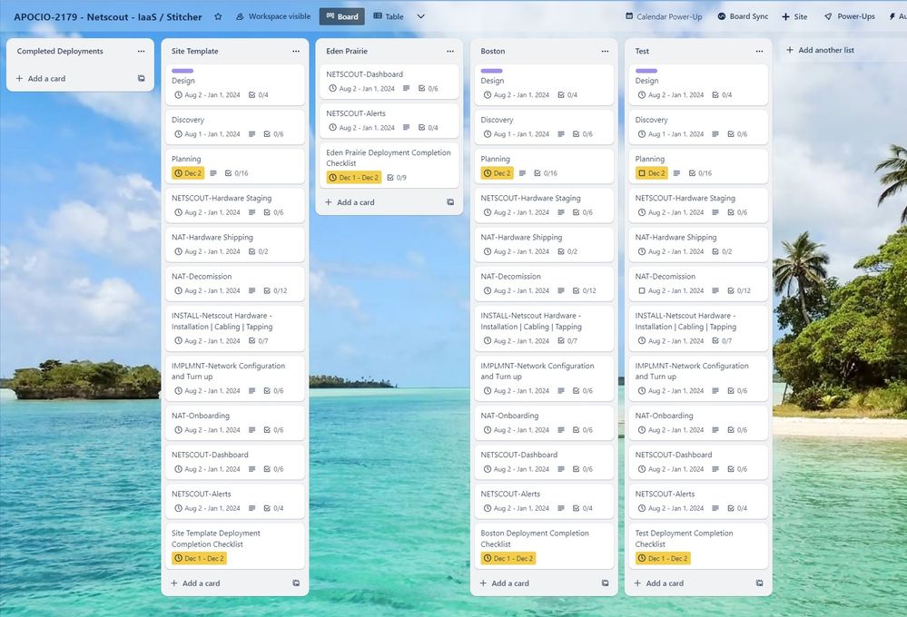
Task: Click checklist 0/2 icon on Test NAT-Hardware Shipping
Action: pos(715,251)
